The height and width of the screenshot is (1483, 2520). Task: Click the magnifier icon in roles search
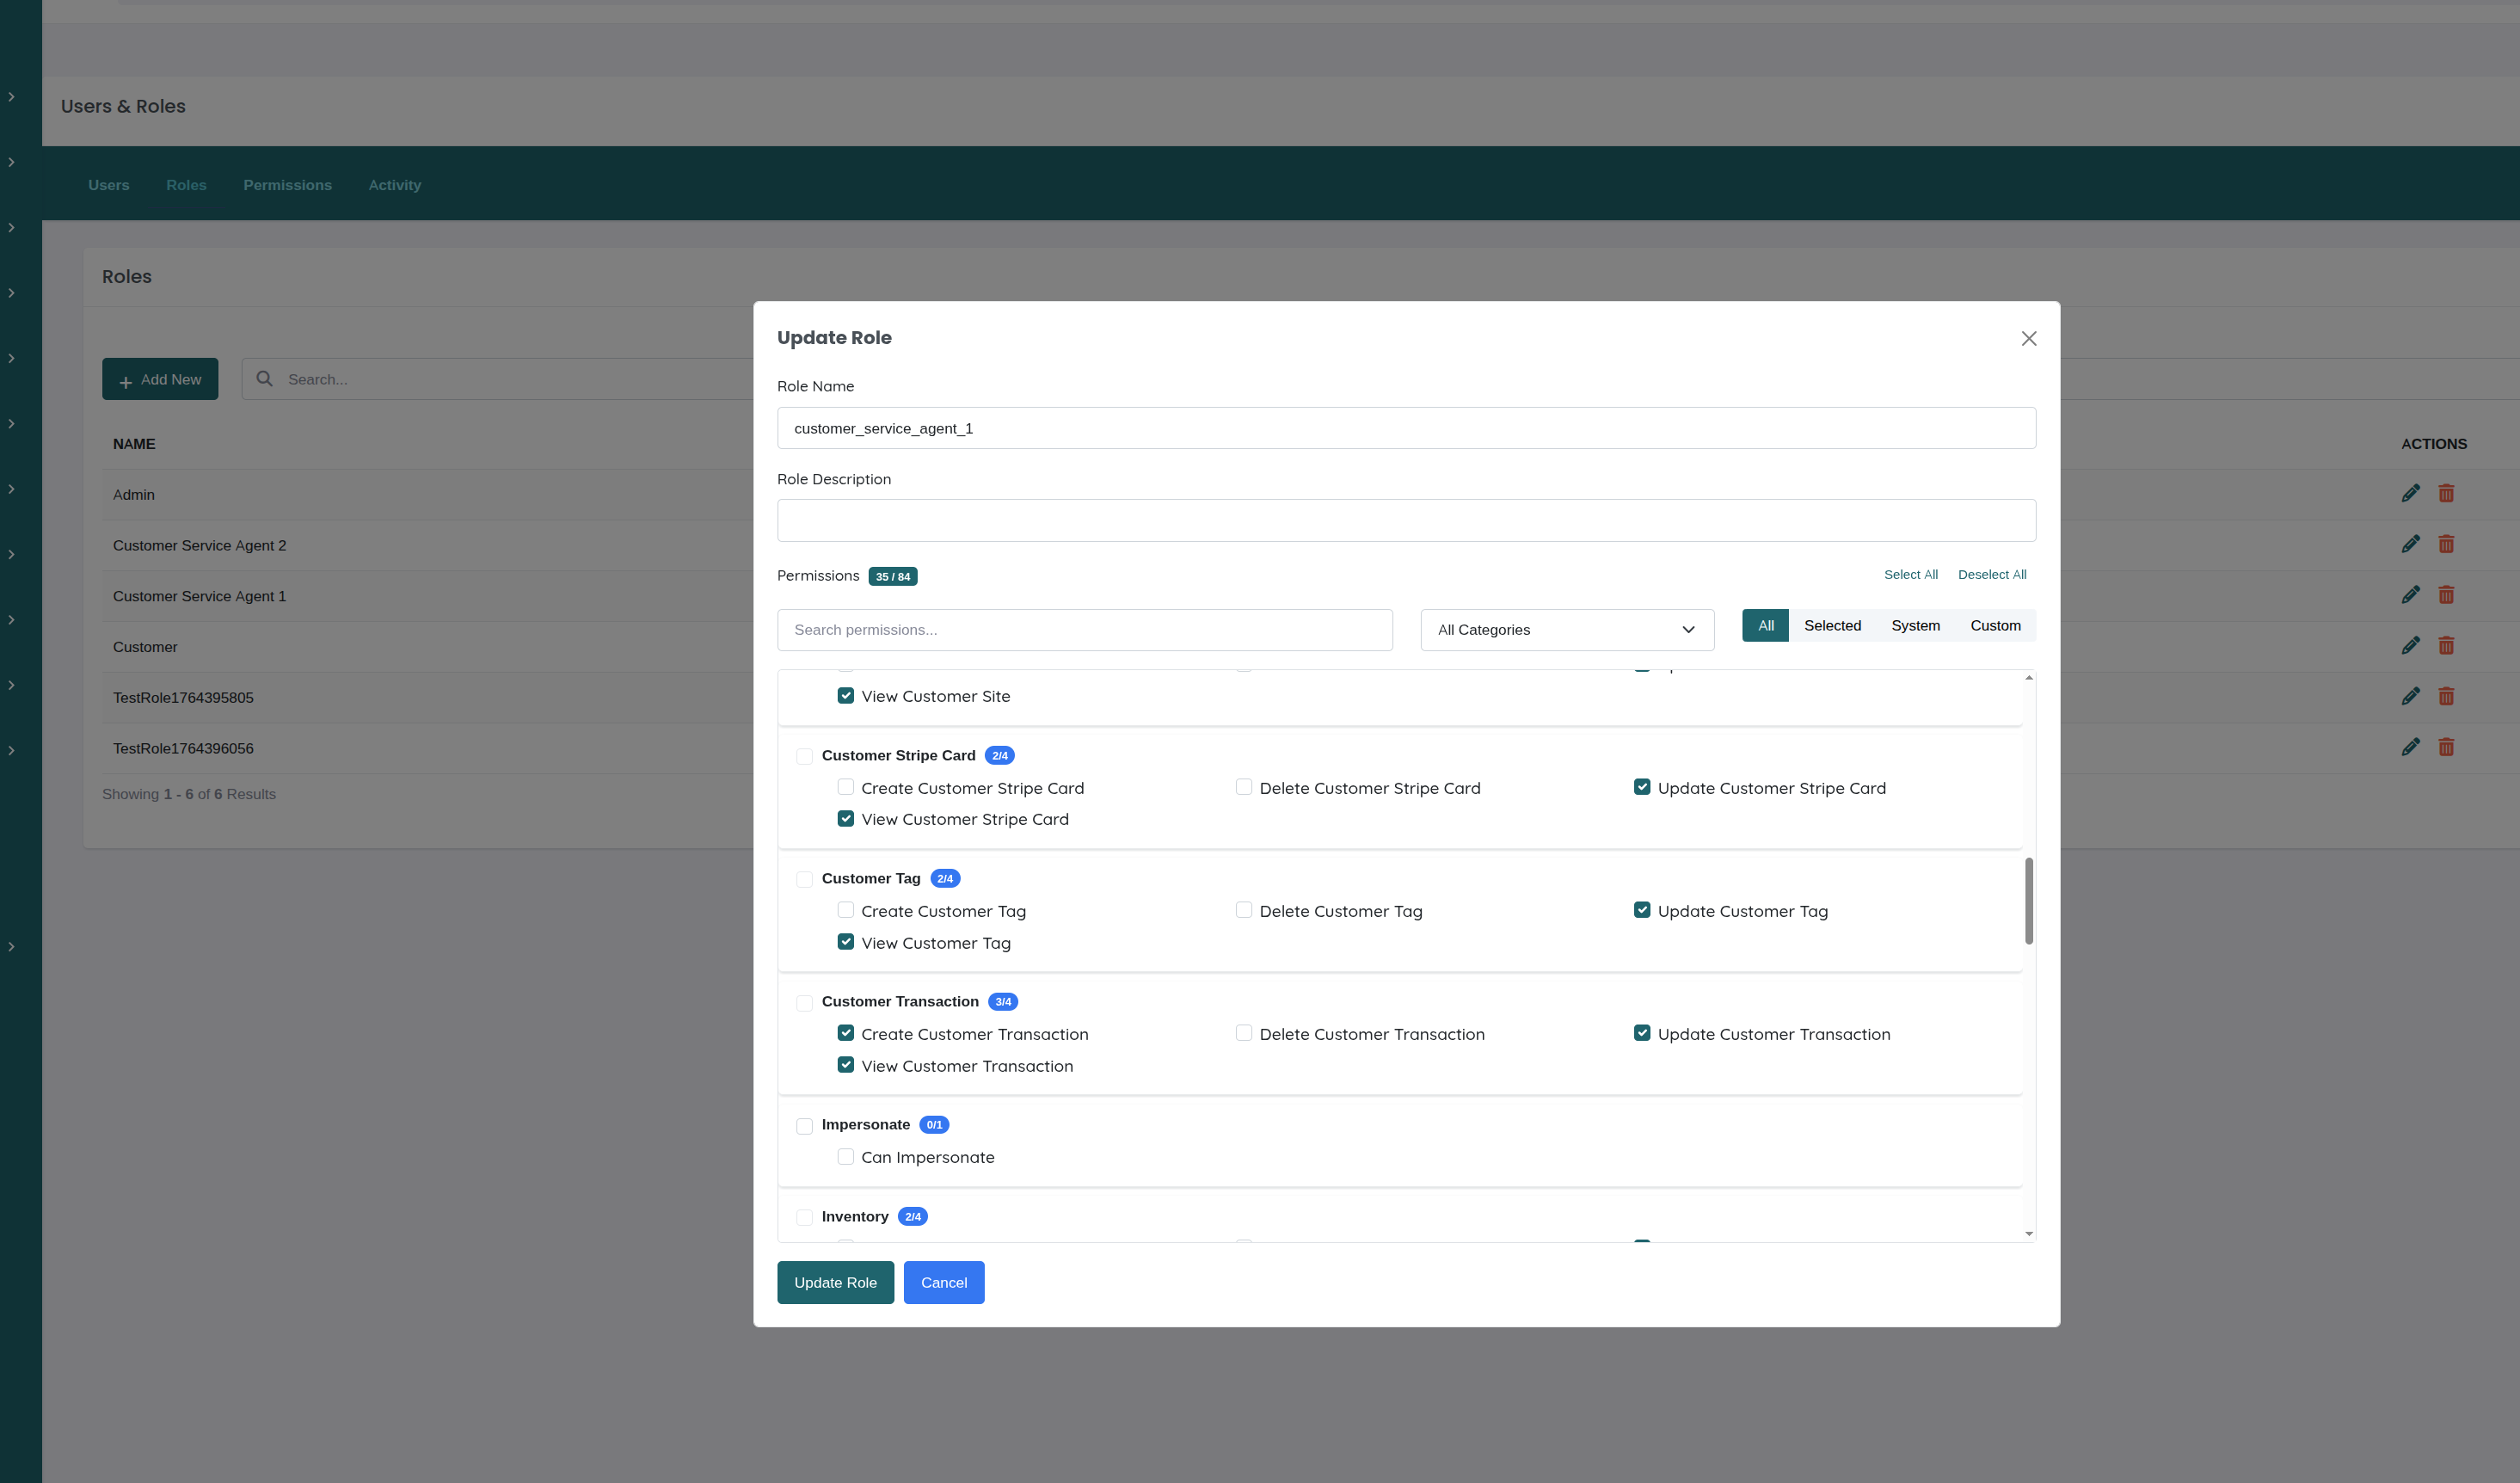264,379
